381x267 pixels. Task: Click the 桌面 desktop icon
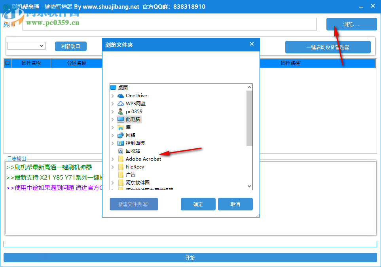pyautogui.click(x=113, y=88)
